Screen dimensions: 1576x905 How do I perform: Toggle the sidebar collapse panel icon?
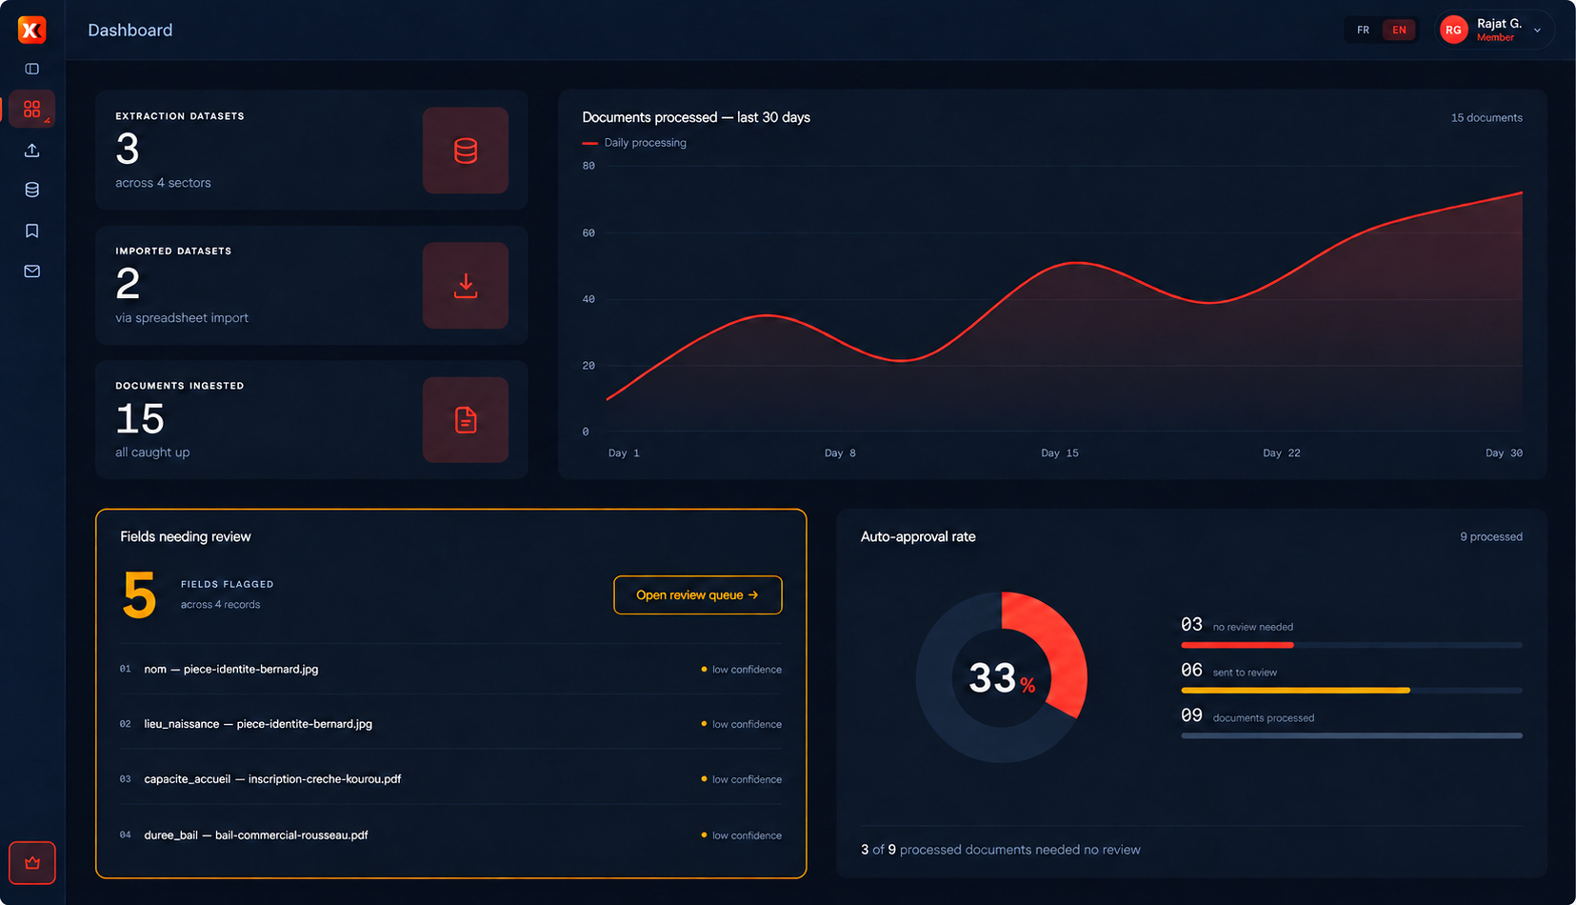point(31,69)
